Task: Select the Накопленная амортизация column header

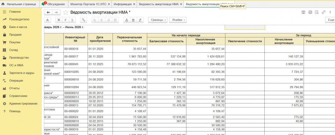Action: pyautogui.click(x=206, y=41)
